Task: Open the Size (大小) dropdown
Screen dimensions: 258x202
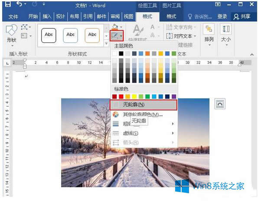Action: pyautogui.click(x=226, y=35)
